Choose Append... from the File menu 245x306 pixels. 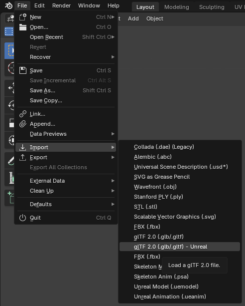66,124
